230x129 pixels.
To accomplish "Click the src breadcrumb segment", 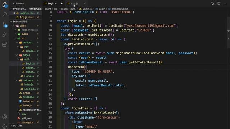I will point(56,9).
